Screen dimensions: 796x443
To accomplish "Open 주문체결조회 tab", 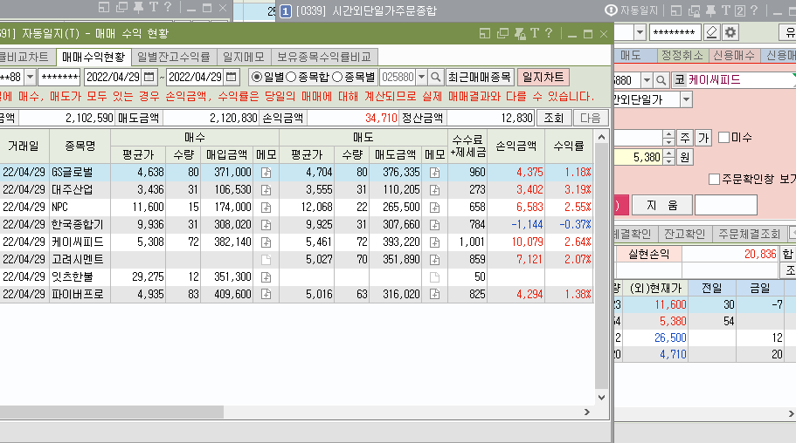I will click(750, 234).
